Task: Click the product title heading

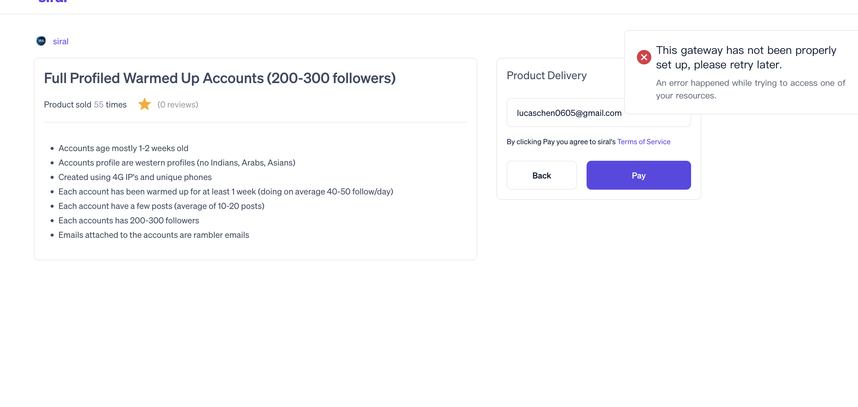Action: [x=220, y=78]
